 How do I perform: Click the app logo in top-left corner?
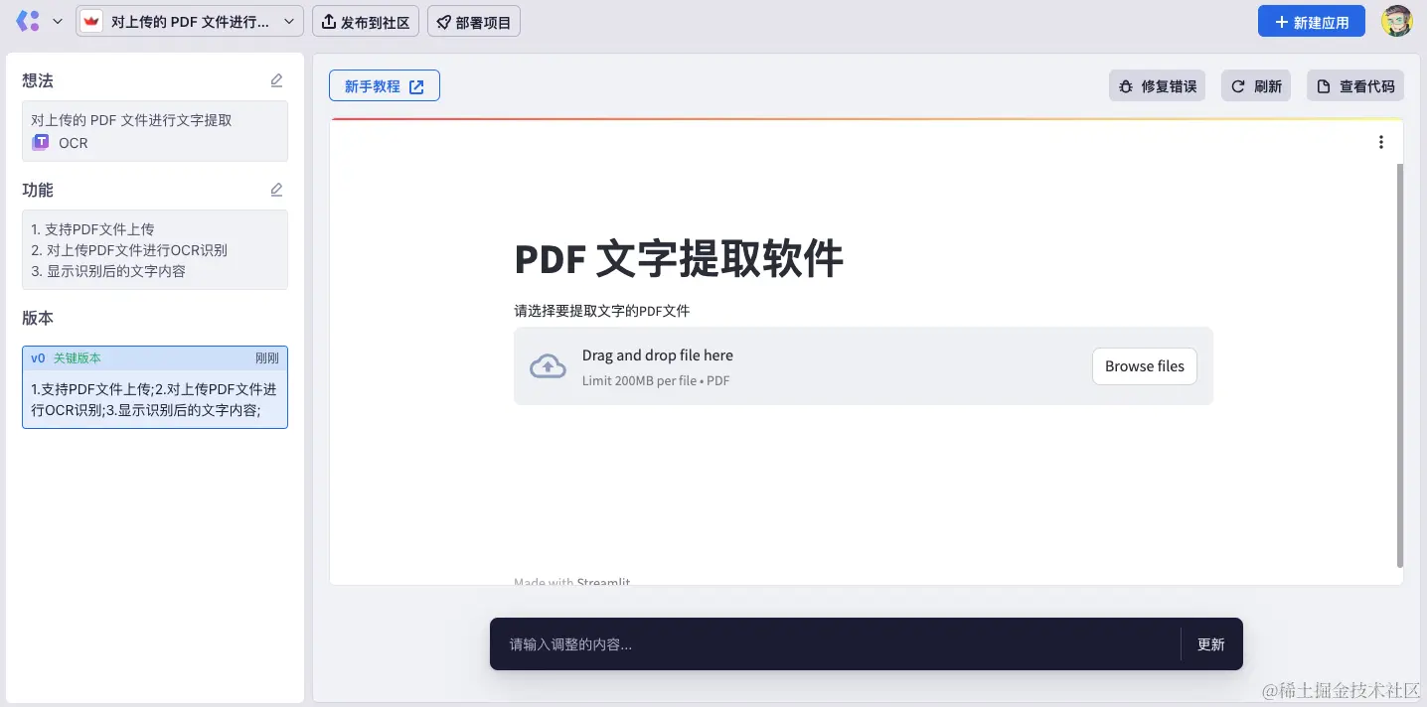(27, 21)
